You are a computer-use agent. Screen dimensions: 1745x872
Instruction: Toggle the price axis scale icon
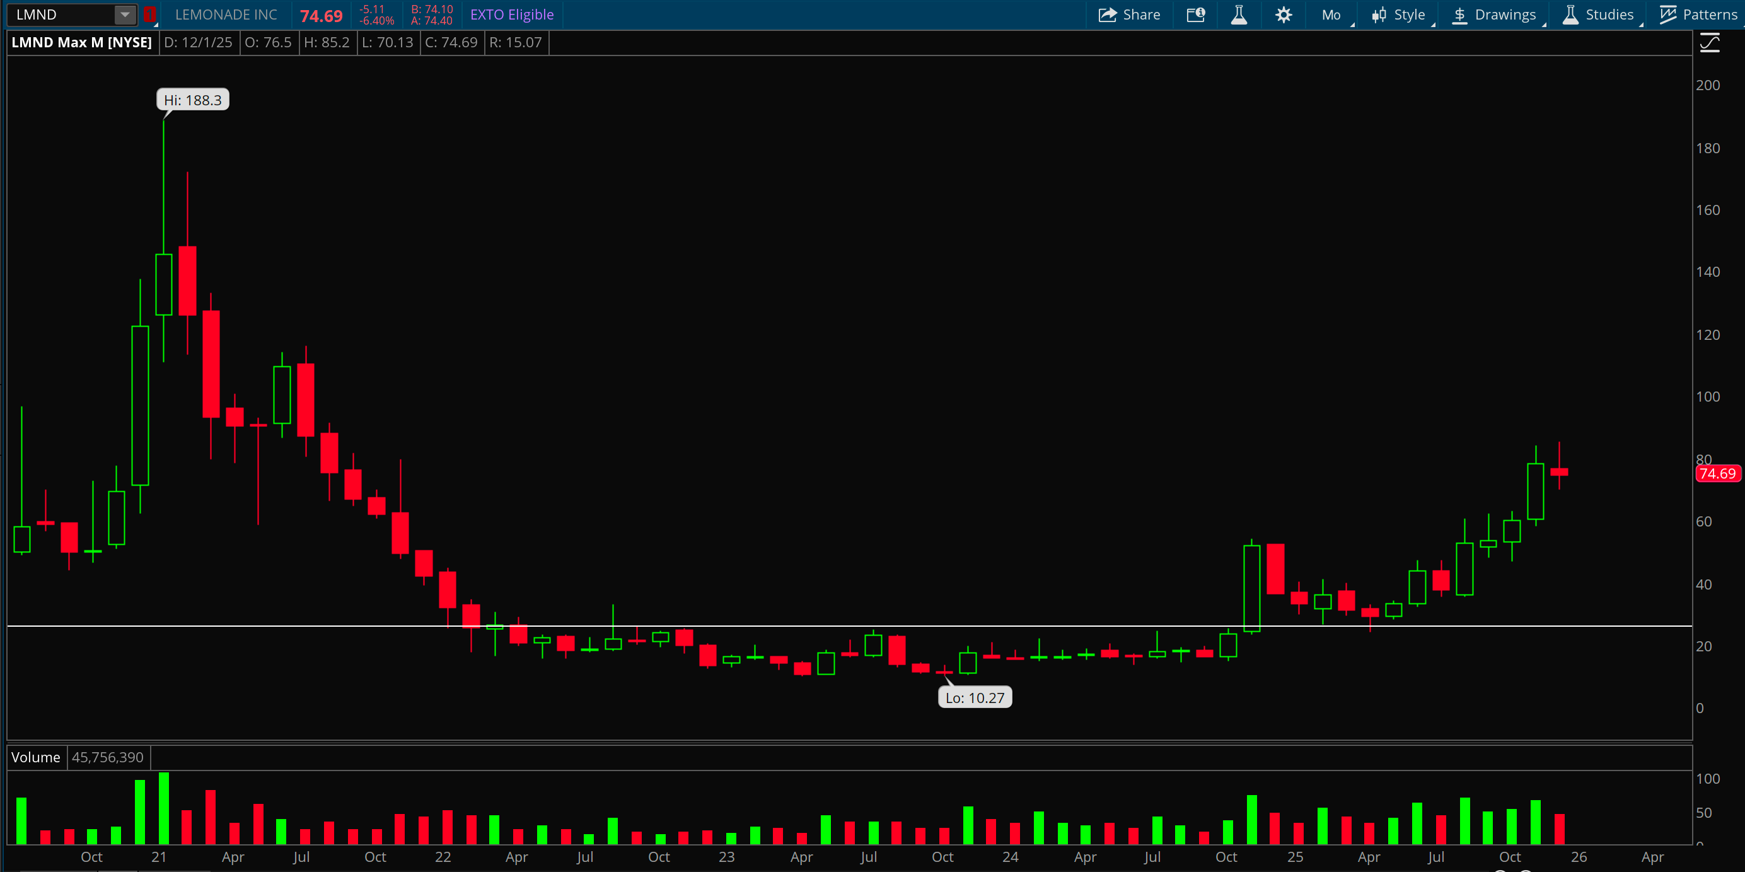pyautogui.click(x=1709, y=44)
